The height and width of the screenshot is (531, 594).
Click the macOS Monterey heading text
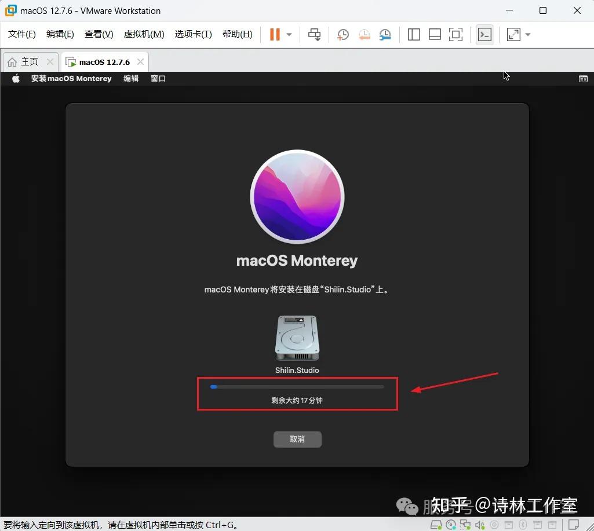[x=297, y=261]
